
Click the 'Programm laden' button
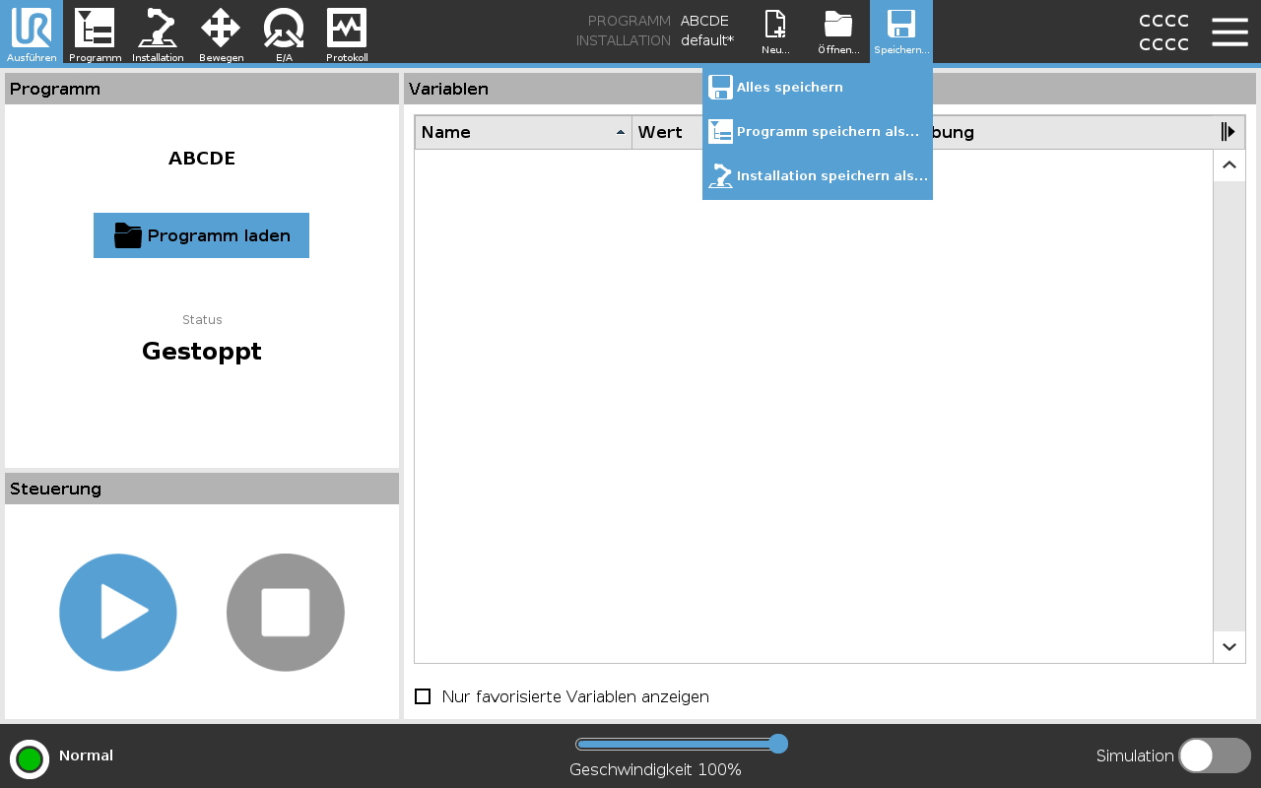[x=201, y=235]
